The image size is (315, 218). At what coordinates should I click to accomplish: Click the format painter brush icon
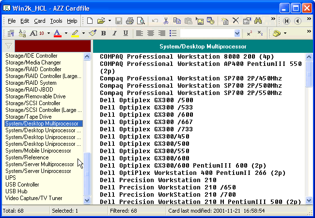[x=93, y=33]
